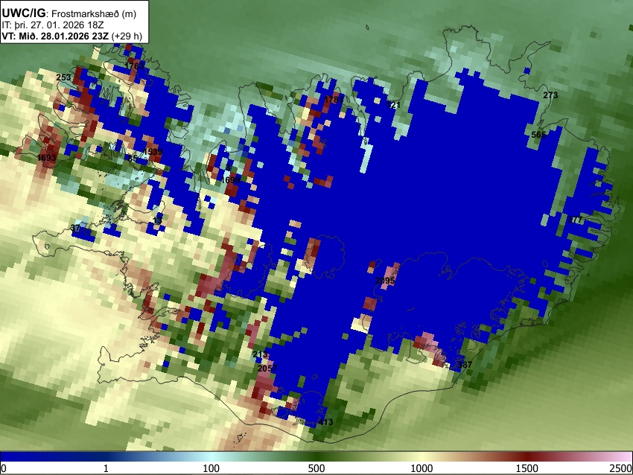The image size is (633, 475).
Task: Click the map value label 1539
Action: 153,152
